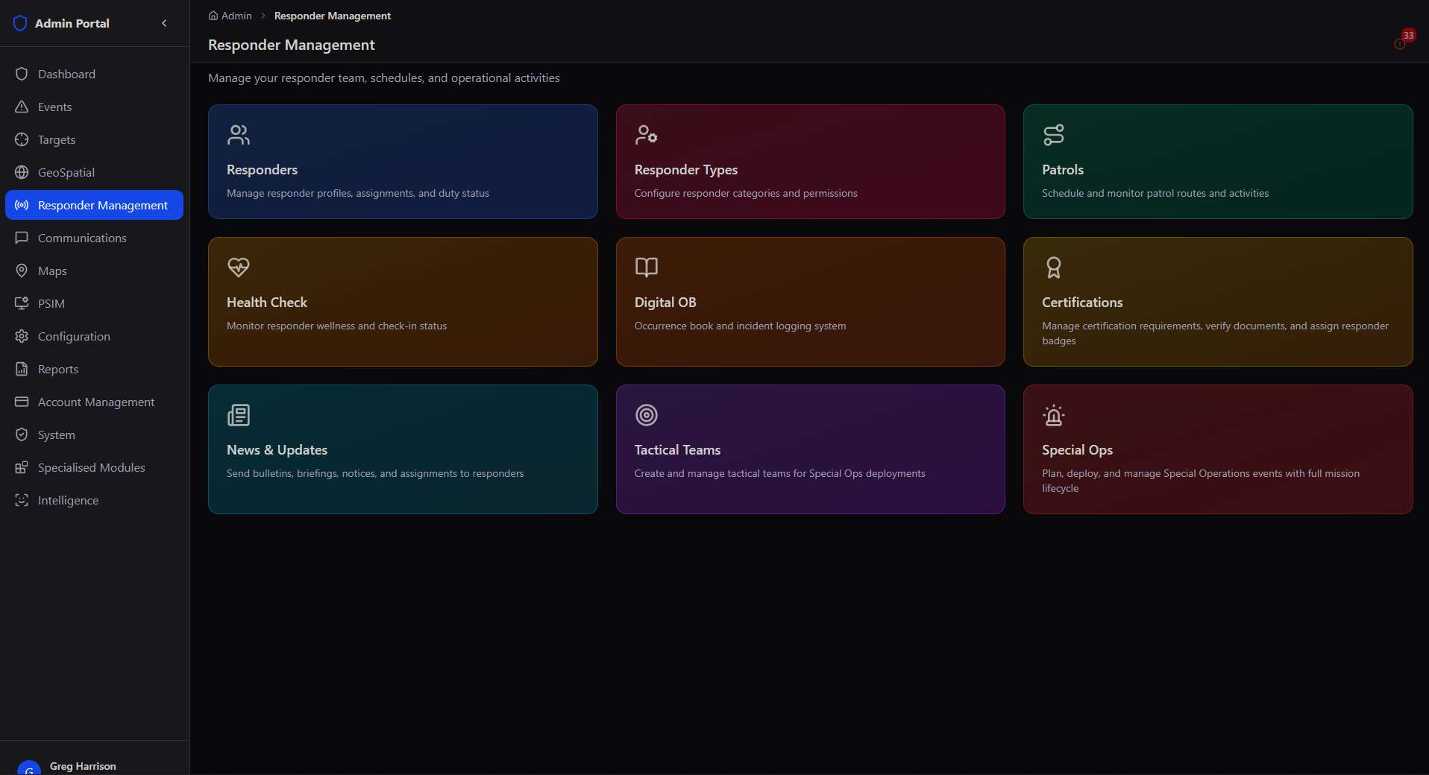Go to Events in the sidebar

click(x=94, y=107)
